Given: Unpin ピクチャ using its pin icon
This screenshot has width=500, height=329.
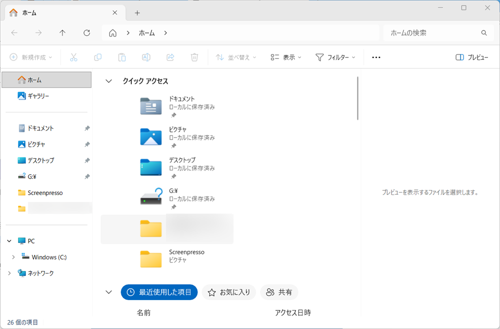Looking at the screenshot, I should click(87, 144).
